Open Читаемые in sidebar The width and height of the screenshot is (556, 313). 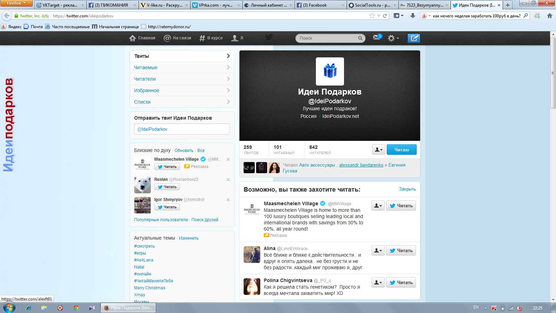point(182,67)
